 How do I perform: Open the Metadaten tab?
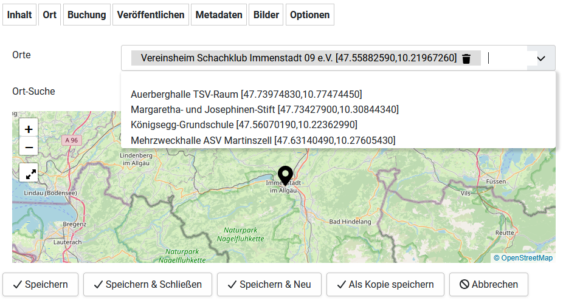[219, 15]
